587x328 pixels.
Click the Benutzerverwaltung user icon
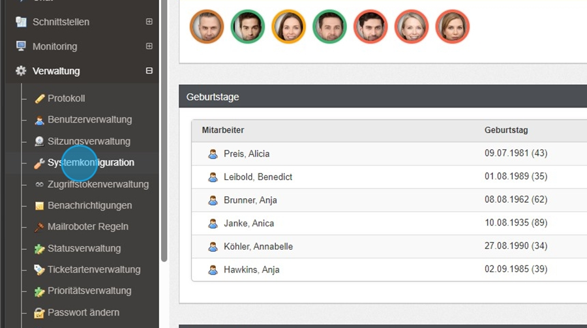[39, 120]
